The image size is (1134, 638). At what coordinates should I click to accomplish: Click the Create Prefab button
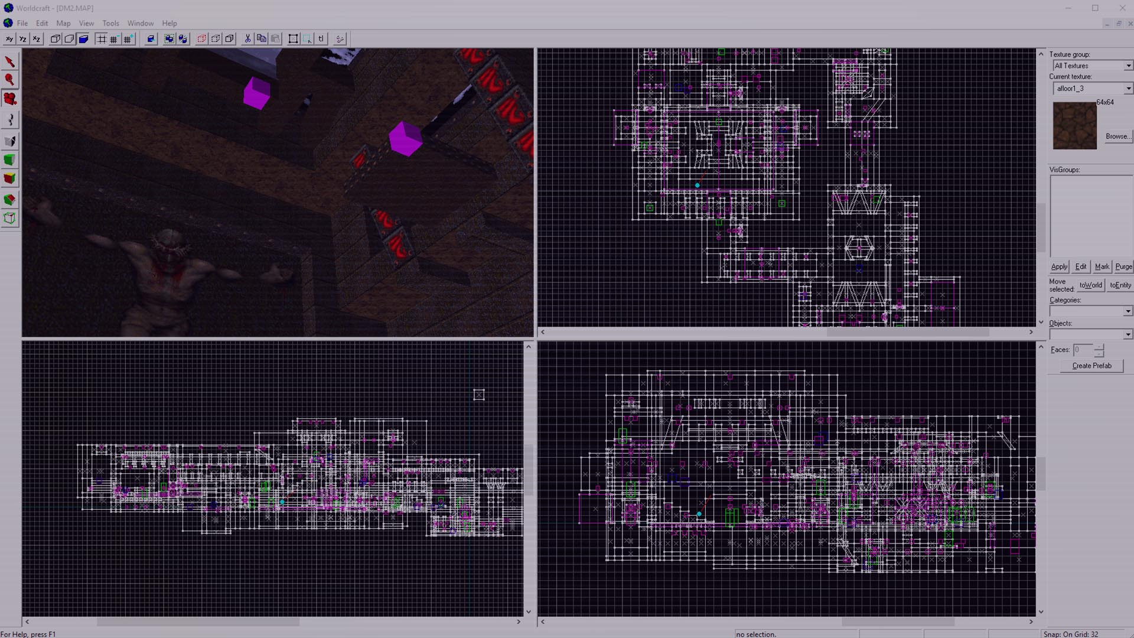pyautogui.click(x=1091, y=366)
